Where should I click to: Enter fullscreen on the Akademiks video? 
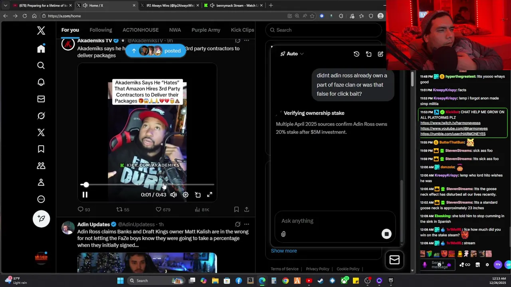click(x=210, y=195)
